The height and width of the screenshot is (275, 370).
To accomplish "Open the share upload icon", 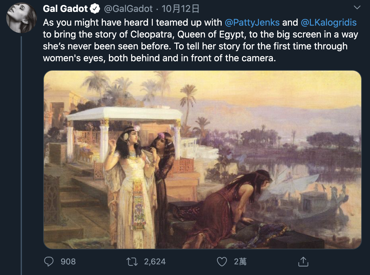I will [303, 261].
